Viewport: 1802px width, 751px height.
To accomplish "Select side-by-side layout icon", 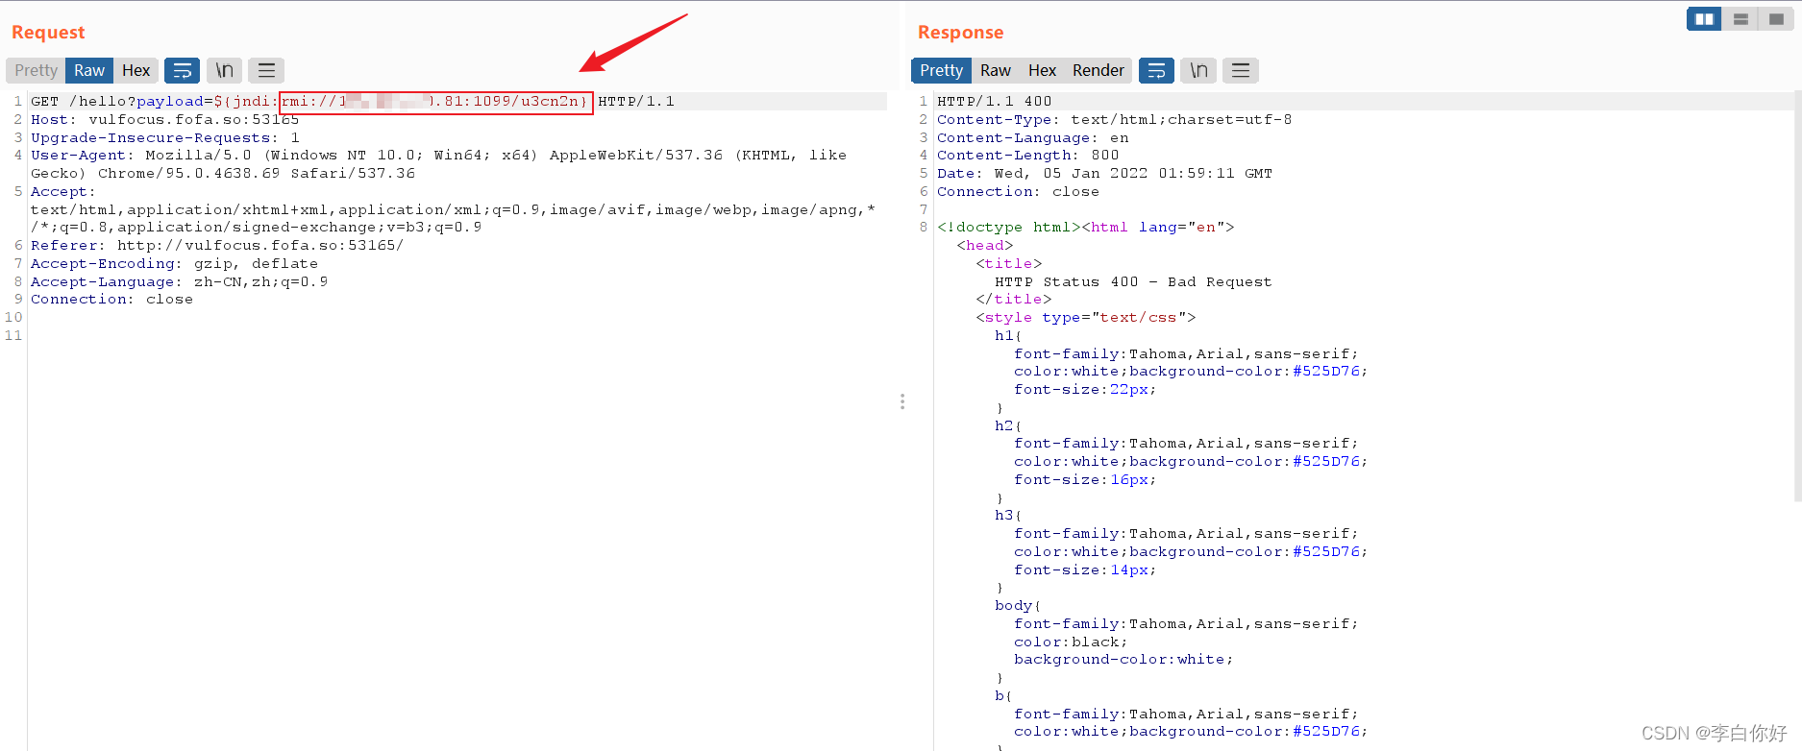I will 1704,19.
